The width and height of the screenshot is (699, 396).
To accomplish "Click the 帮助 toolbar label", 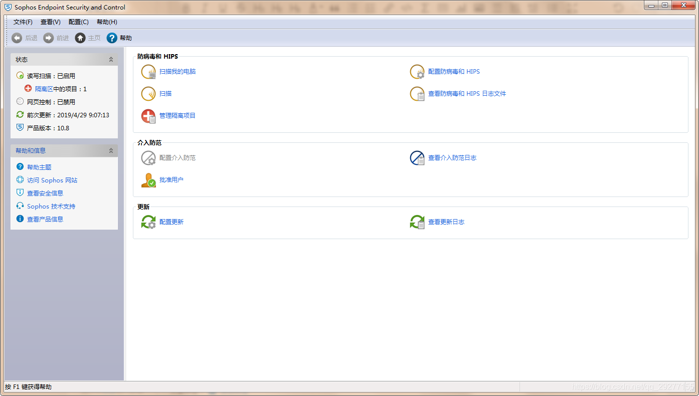I will click(x=126, y=38).
